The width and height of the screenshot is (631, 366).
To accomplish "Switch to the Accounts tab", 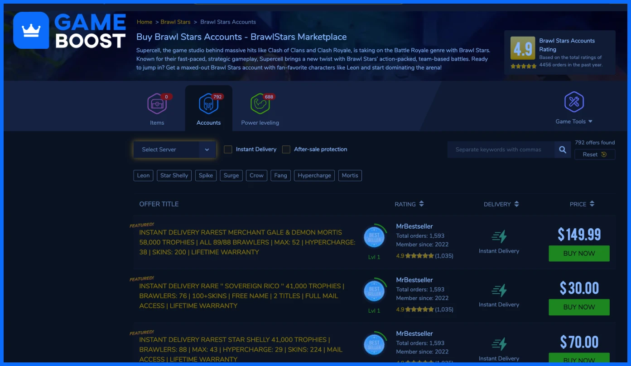I will tap(208, 108).
